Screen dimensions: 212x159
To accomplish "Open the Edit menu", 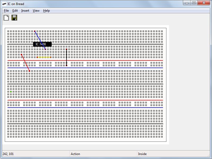I will coord(15,11).
